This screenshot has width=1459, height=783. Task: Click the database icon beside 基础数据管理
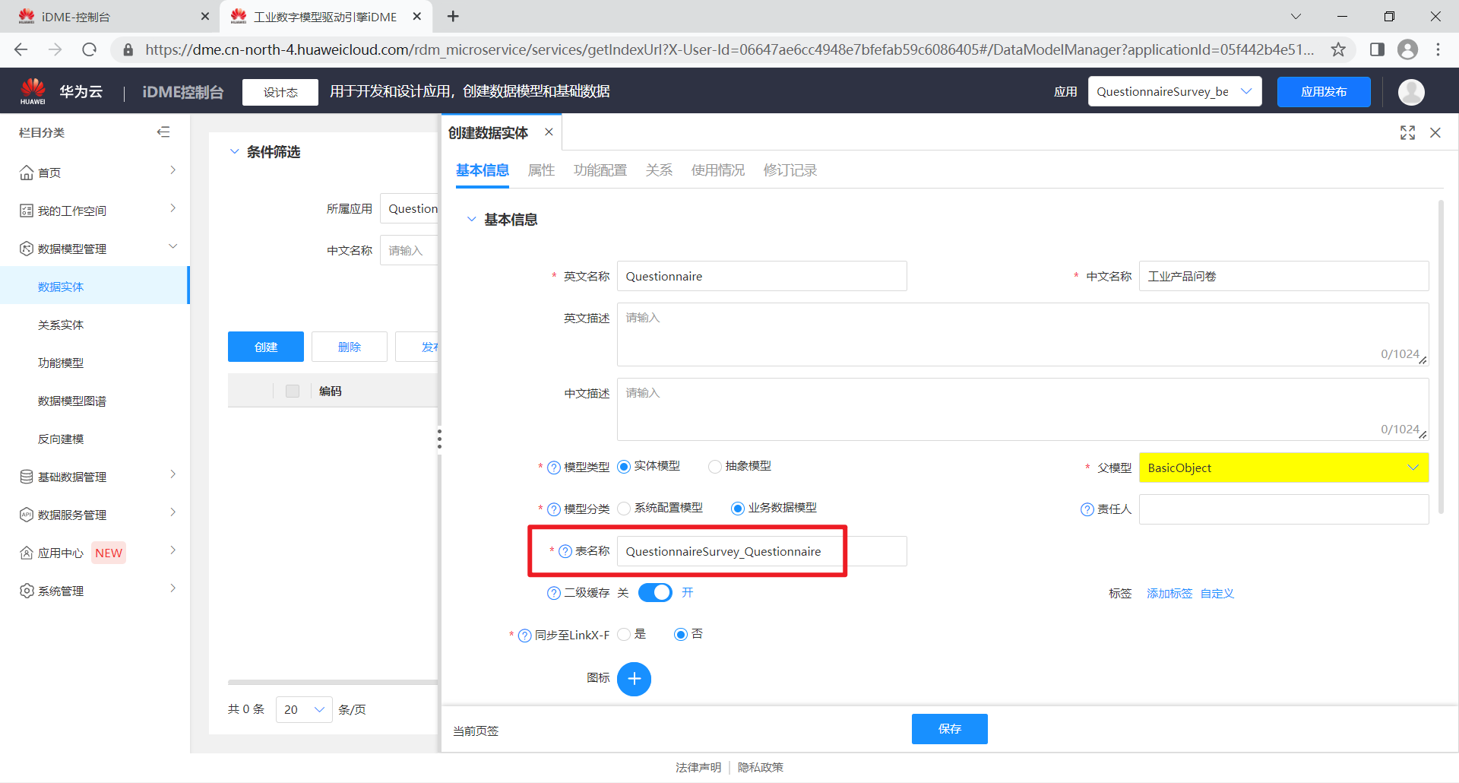[27, 477]
